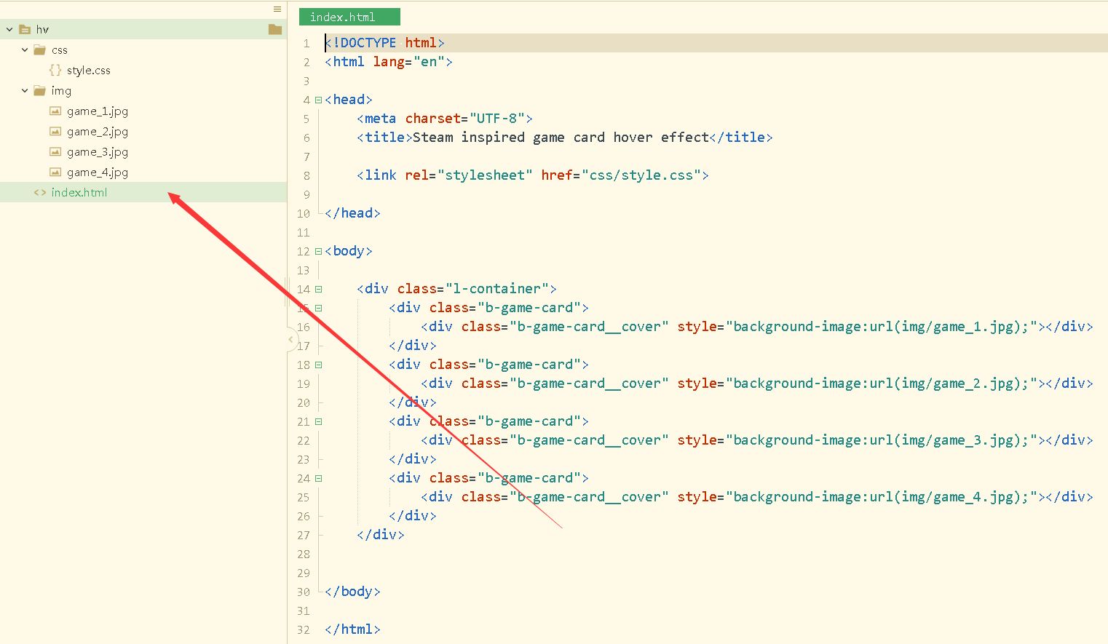Select game_2.jpg in the file tree
Viewport: 1108px width, 644px height.
tap(98, 131)
